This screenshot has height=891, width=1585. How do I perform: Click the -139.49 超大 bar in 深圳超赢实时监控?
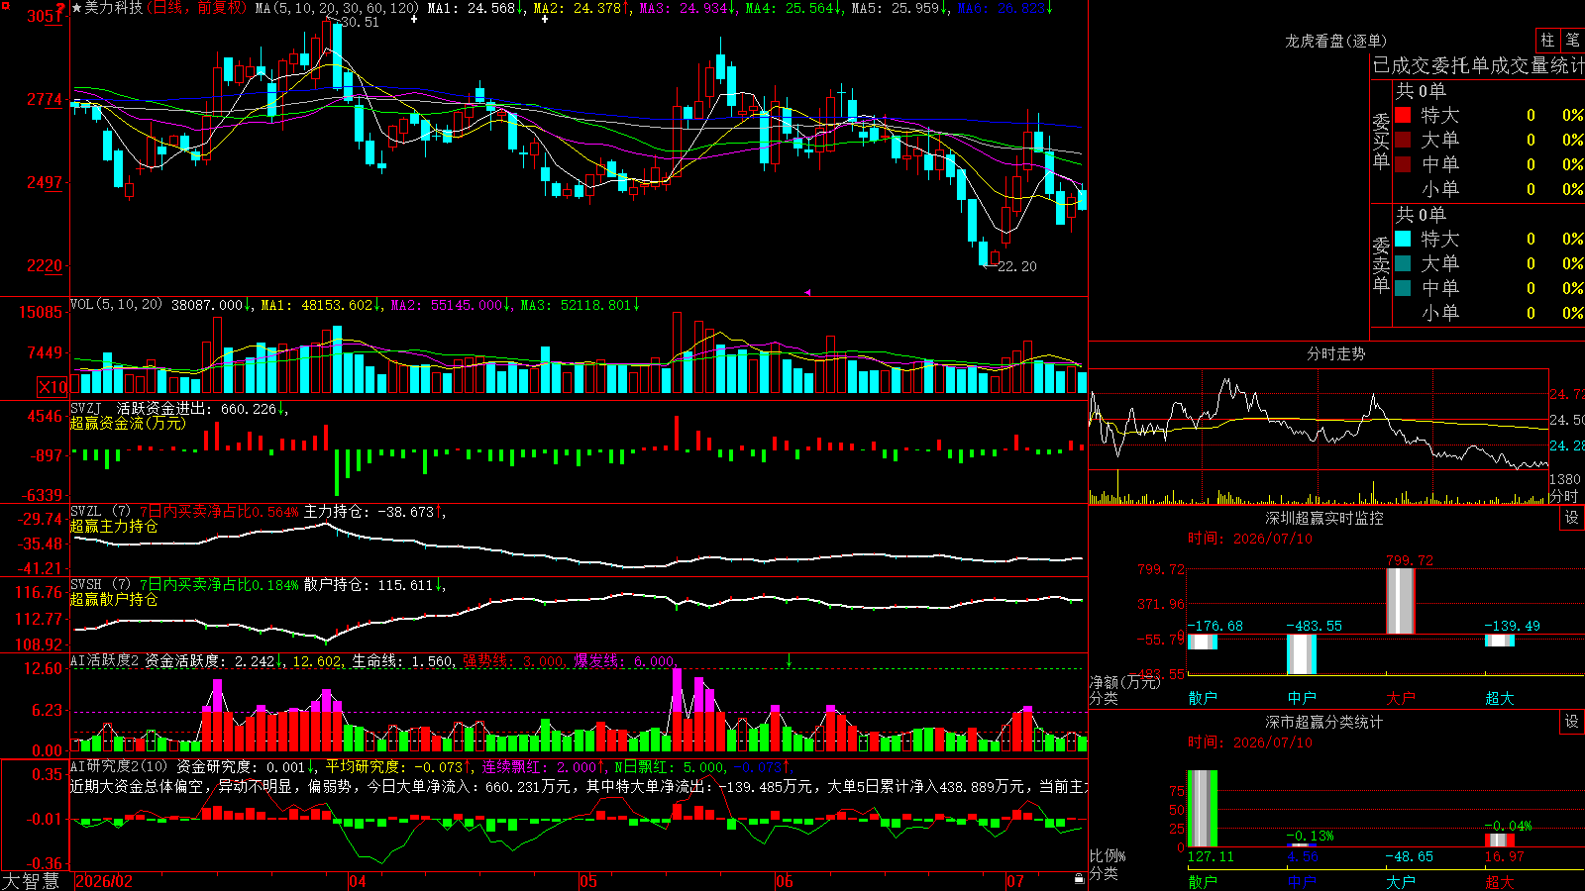pyautogui.click(x=1500, y=641)
